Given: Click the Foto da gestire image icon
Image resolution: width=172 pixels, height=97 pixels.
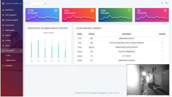Looking at the screenshot, I should pyautogui.click(x=56, y=11).
